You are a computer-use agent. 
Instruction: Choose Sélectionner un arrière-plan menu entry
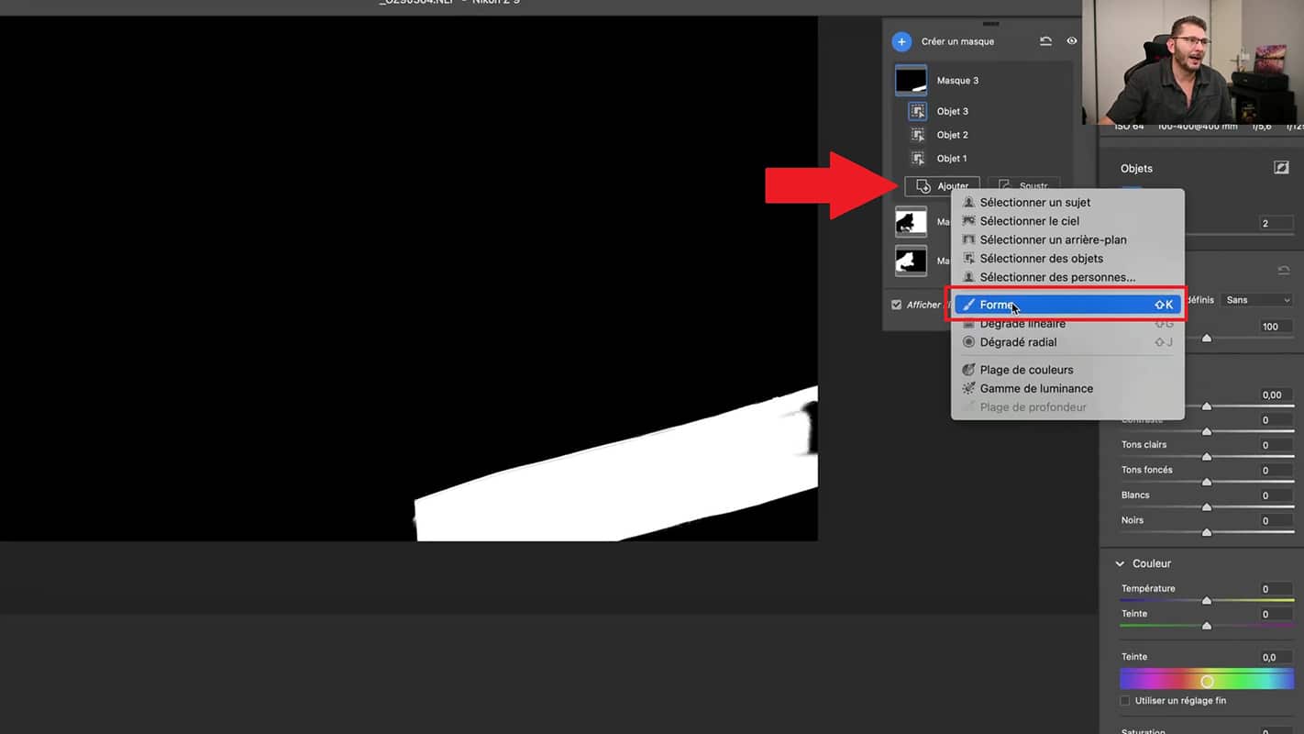coord(1067,239)
